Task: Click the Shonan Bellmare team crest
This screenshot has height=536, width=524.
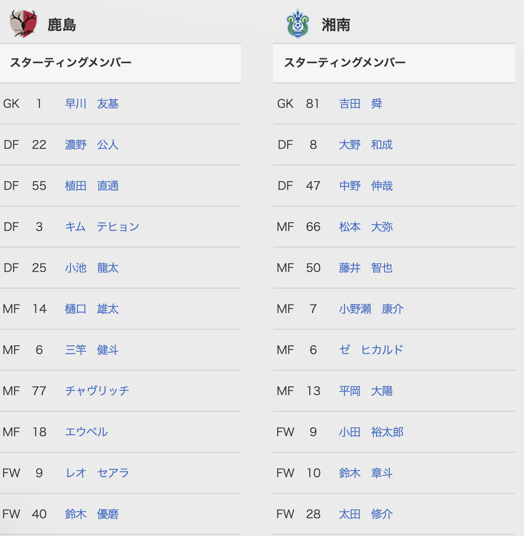Action: point(297,24)
